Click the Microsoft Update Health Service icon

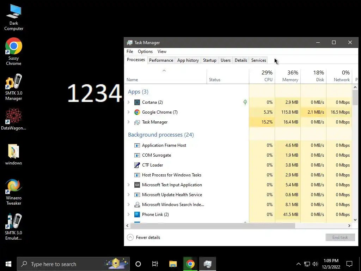point(137,195)
